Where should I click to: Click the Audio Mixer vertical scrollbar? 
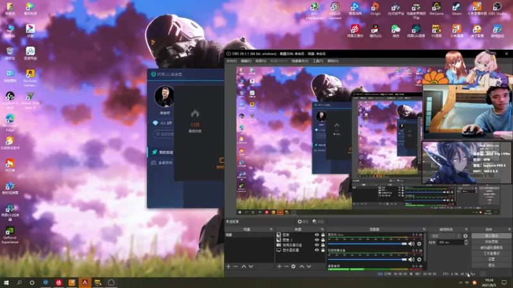click(x=425, y=247)
